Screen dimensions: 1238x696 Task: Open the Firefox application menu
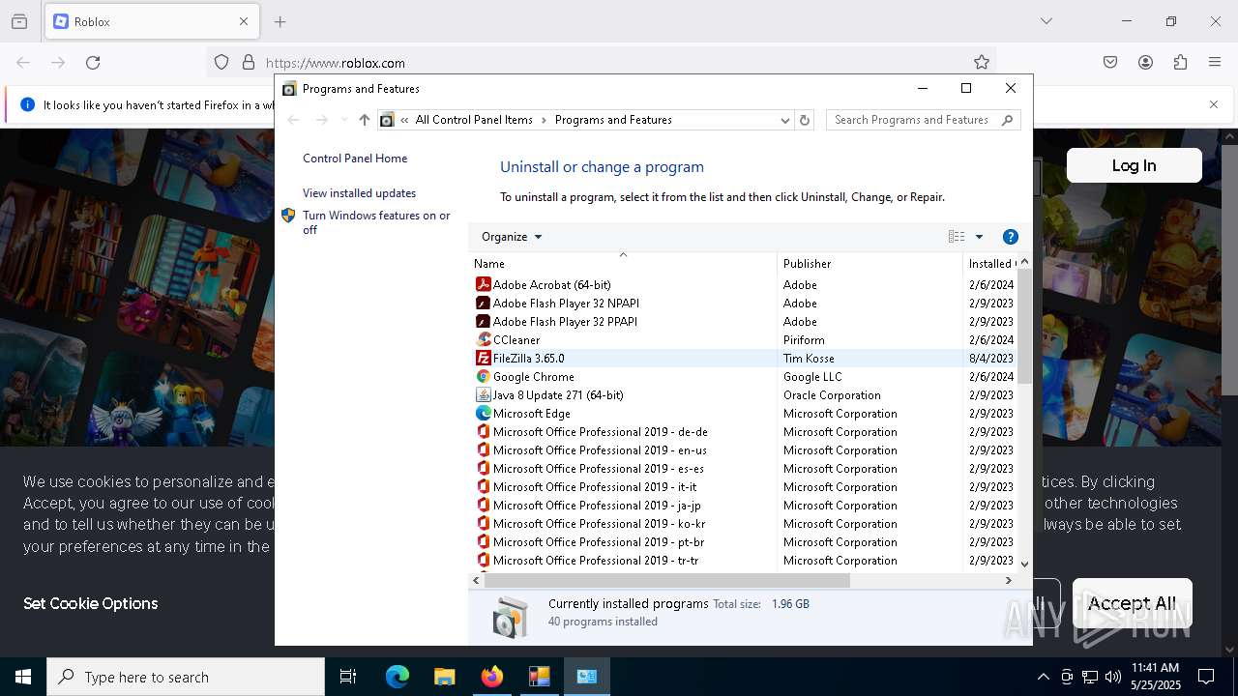click(1215, 63)
